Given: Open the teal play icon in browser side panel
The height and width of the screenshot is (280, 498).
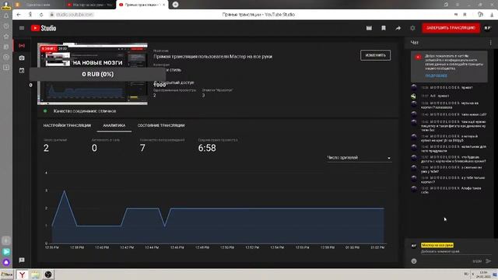Looking at the screenshot, I should (x=6, y=252).
